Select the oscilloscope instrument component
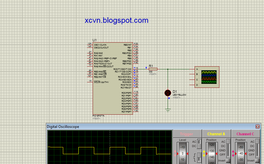 207,77
